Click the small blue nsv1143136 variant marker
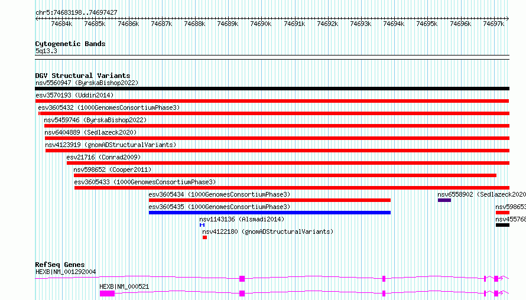The image size is (526, 300). tap(202, 225)
